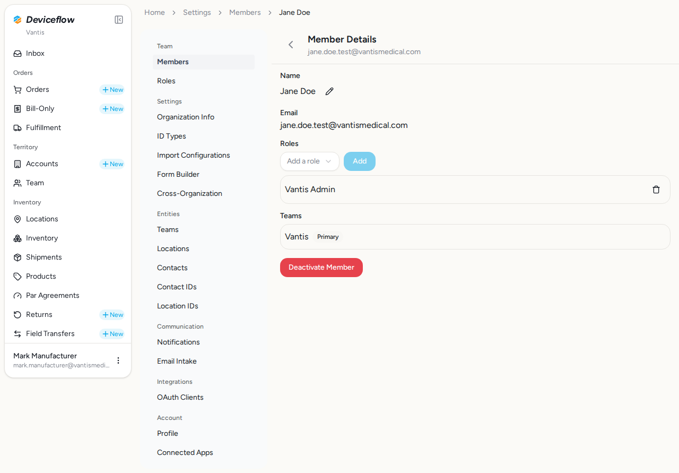The image size is (679, 473).
Task: Click the Vantis team row
Action: [x=475, y=237]
